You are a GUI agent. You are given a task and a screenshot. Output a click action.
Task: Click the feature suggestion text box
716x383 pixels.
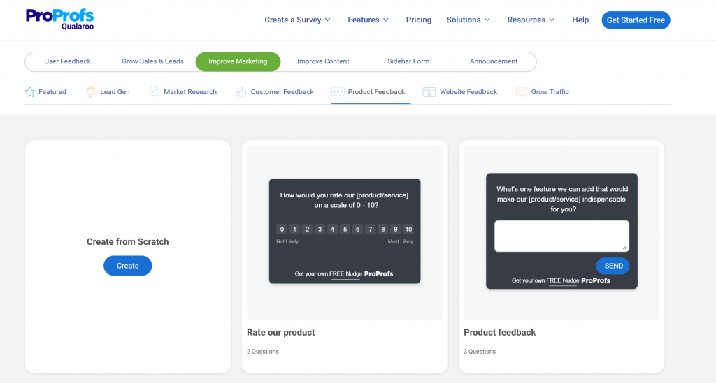tap(561, 236)
